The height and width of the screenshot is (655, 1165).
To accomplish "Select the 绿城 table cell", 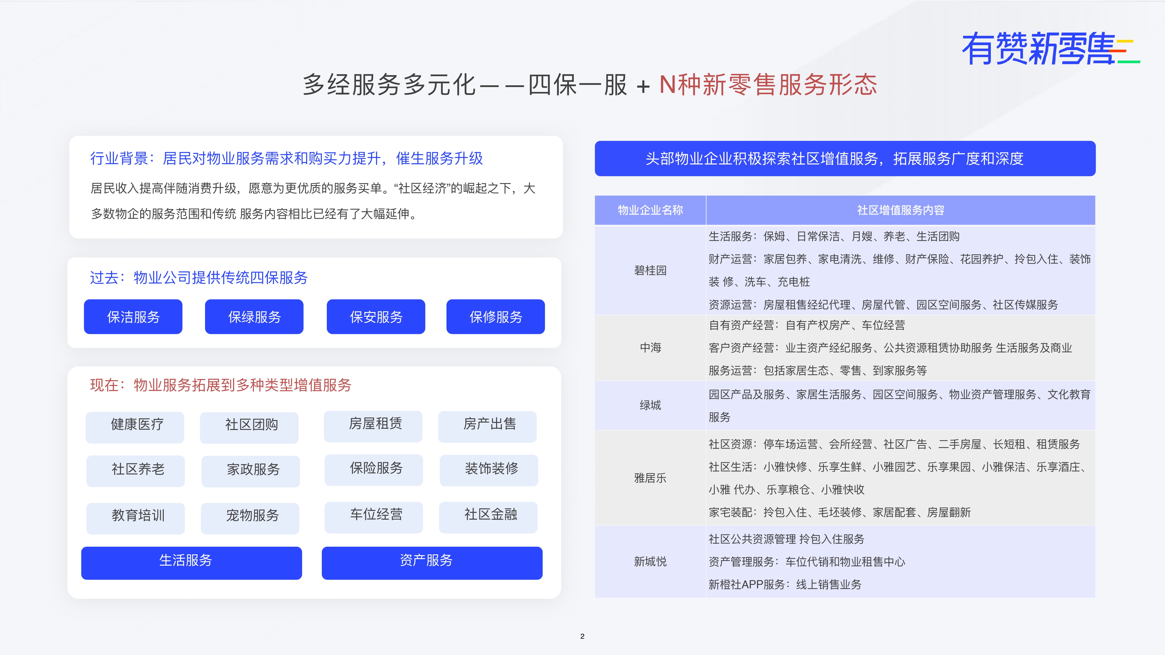I will coord(650,405).
